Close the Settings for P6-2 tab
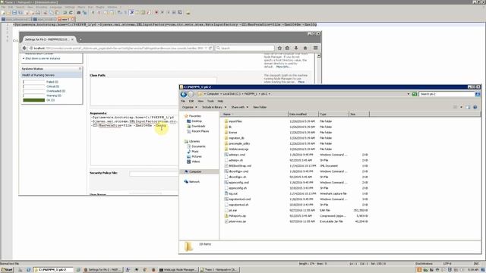The width and height of the screenshot is (486, 273). click(x=72, y=39)
